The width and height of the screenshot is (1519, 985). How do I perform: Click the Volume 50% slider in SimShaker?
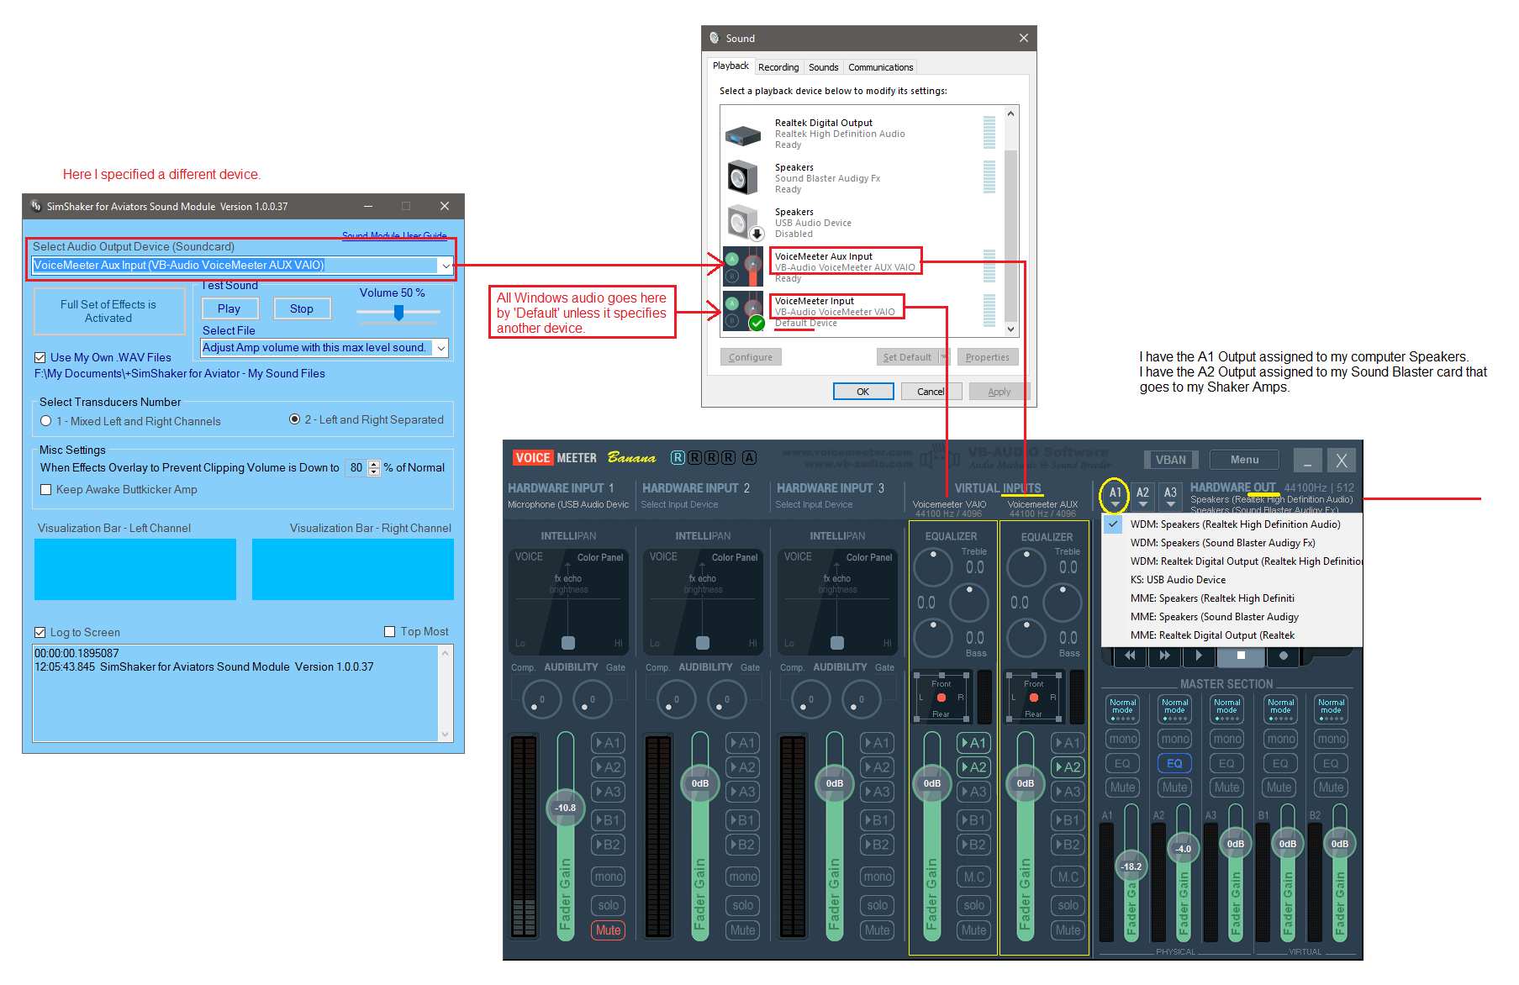click(398, 313)
